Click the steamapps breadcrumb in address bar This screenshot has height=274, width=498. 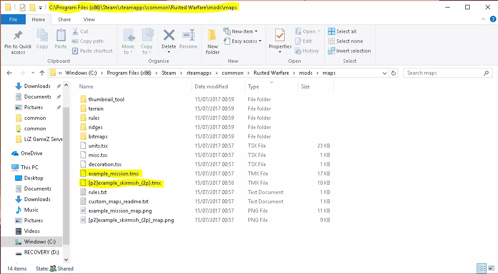point(199,73)
